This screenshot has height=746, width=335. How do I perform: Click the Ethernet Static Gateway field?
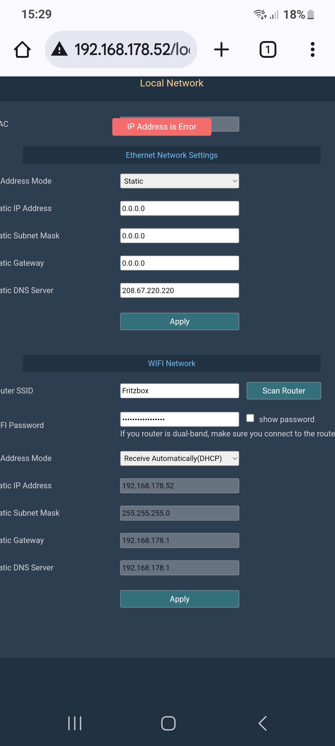180,263
